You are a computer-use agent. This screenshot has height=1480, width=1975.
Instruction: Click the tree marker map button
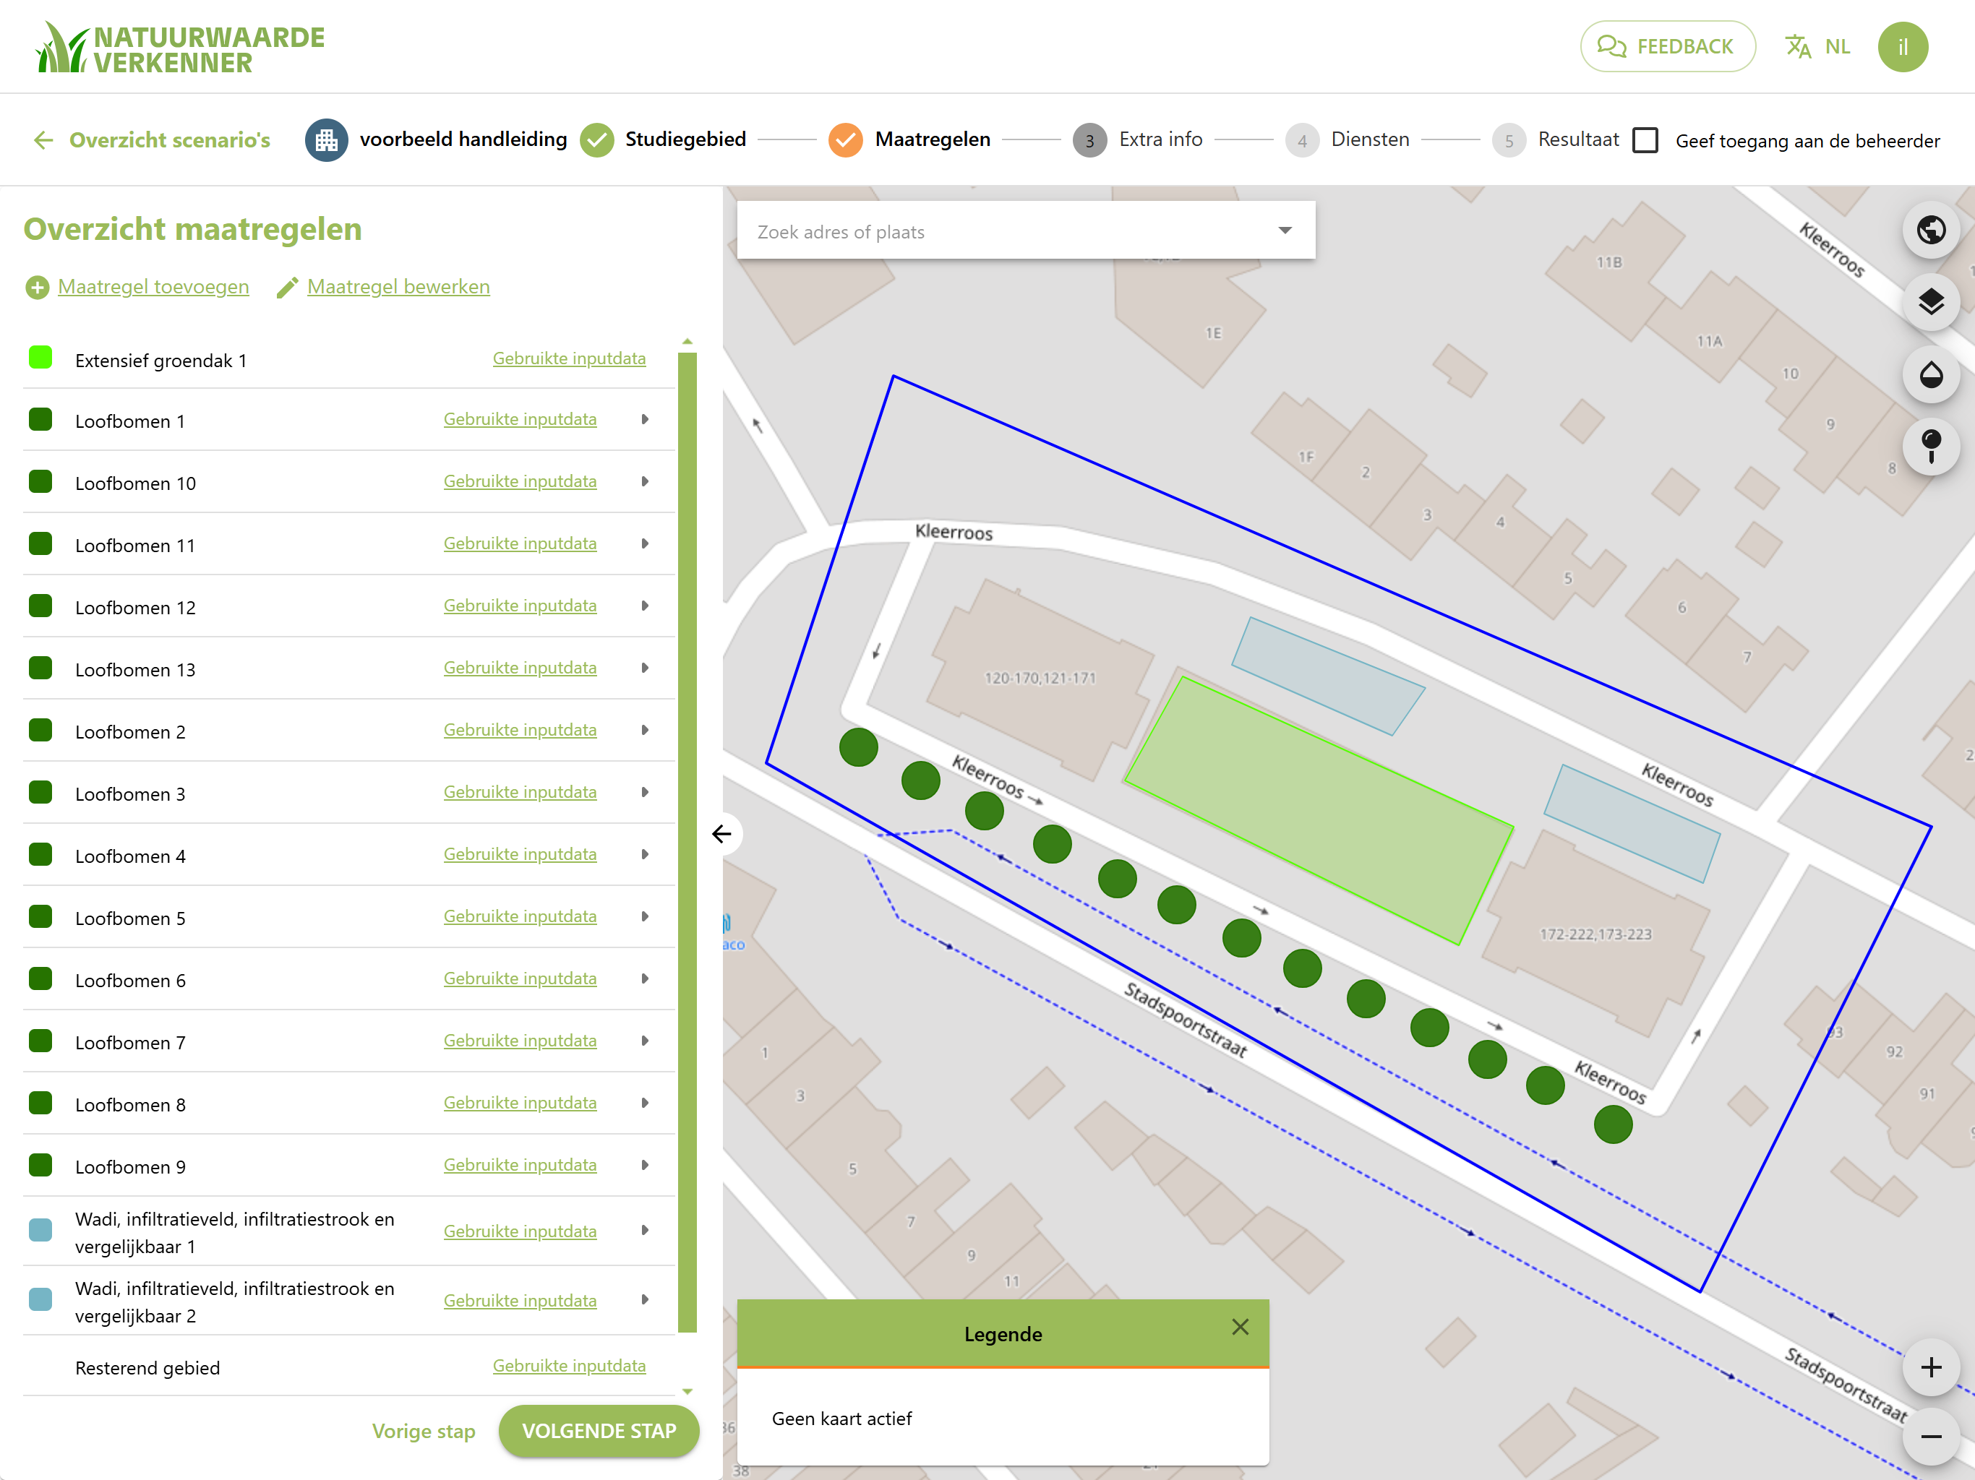tap(1930, 445)
